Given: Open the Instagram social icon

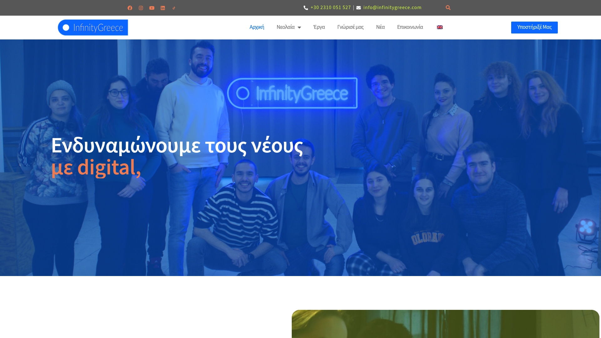Looking at the screenshot, I should point(141,8).
